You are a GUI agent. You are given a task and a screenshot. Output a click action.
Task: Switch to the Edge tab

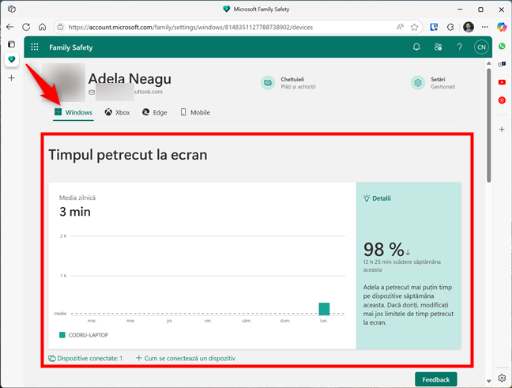pyautogui.click(x=154, y=112)
